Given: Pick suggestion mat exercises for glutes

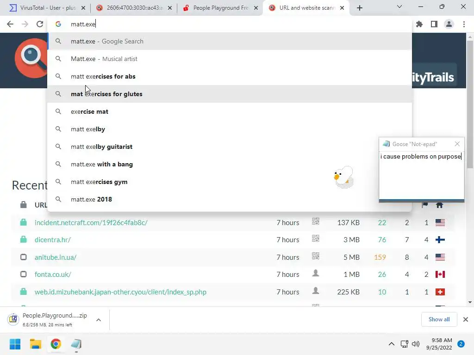Looking at the screenshot, I should tap(230, 94).
